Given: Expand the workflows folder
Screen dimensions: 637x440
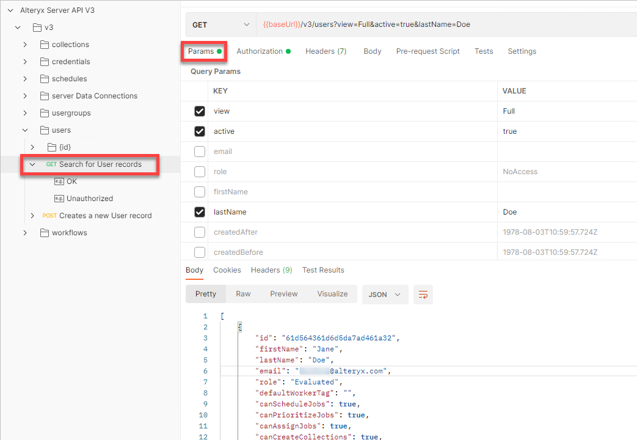Looking at the screenshot, I should click(x=24, y=232).
